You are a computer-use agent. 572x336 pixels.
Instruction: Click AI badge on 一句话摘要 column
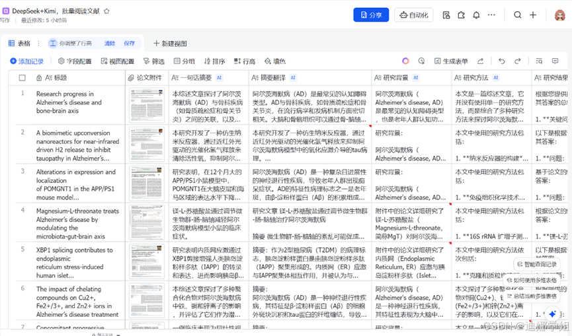[219, 77]
